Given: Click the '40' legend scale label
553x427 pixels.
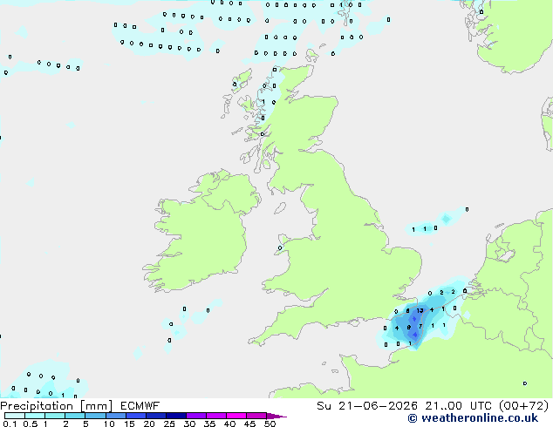Looking at the screenshot, I should point(229,424).
